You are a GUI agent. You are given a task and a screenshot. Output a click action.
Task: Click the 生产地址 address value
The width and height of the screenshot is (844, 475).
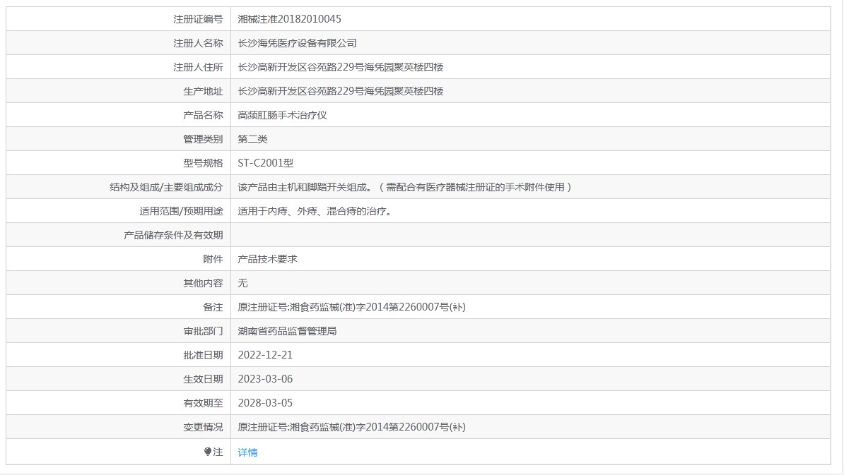tap(341, 91)
